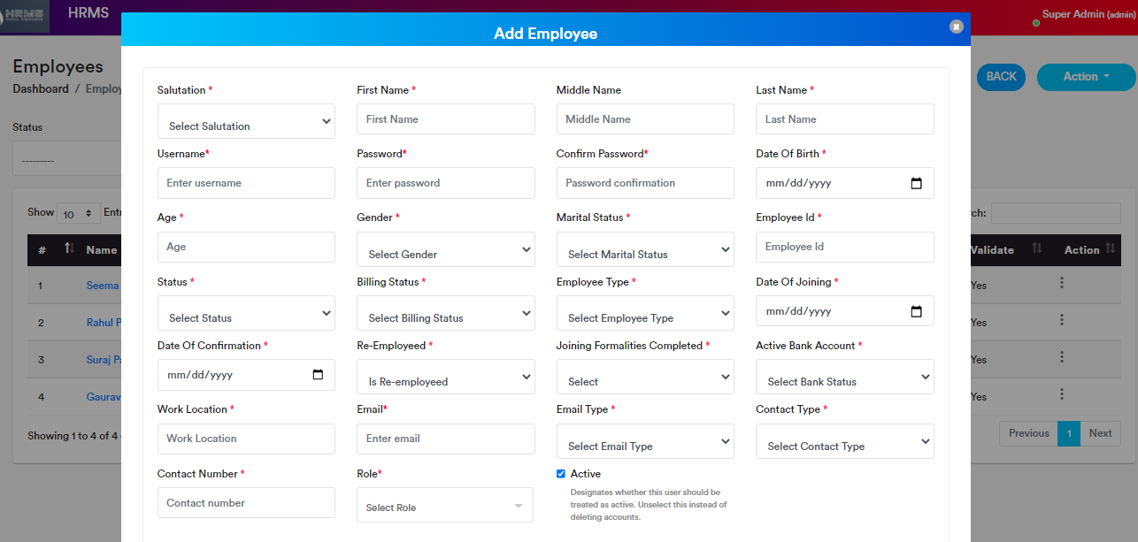Open row 3 action three-dot menu
1138x542 pixels.
1062,357
